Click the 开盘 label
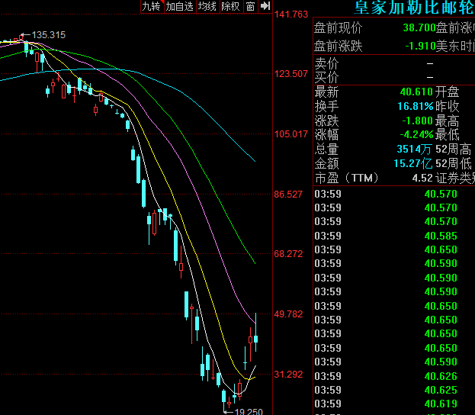Viewport: 475px width, 415px height. pos(448,92)
